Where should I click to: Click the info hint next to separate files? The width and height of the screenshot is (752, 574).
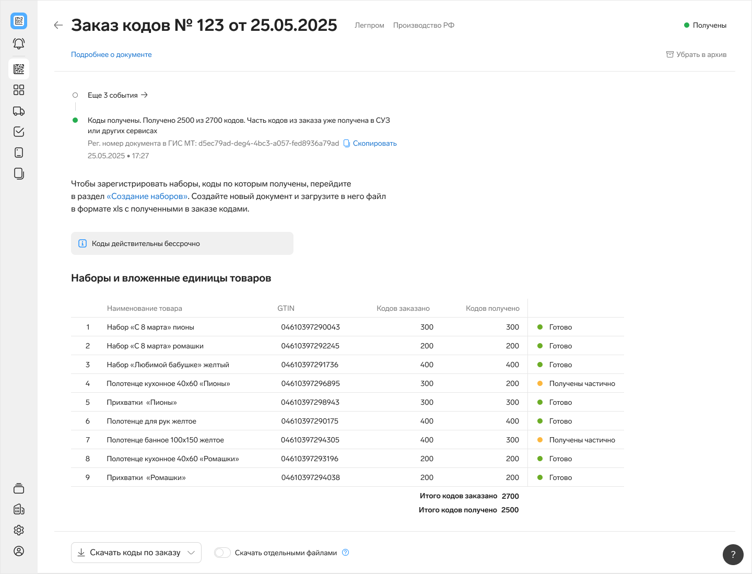click(x=345, y=553)
